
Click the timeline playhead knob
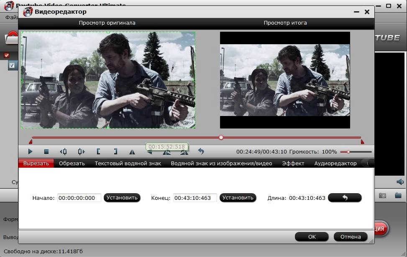[221, 137]
